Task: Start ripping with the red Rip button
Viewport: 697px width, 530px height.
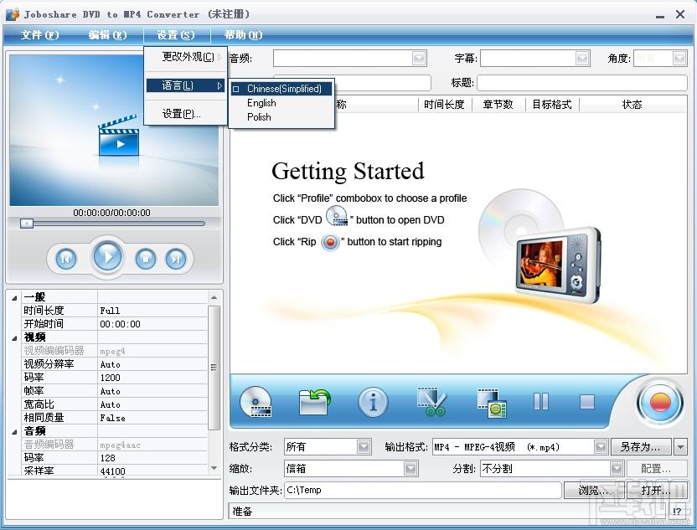Action: tap(659, 403)
